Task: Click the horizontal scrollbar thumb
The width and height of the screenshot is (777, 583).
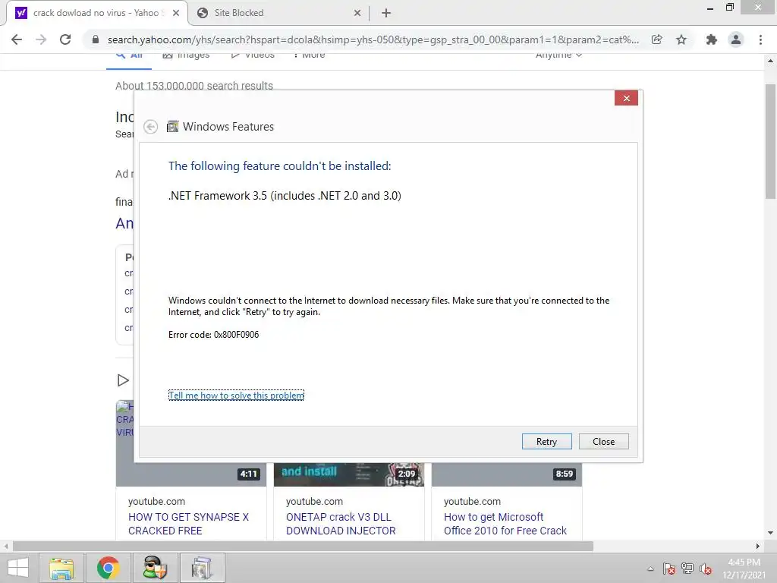Action: coord(303,547)
